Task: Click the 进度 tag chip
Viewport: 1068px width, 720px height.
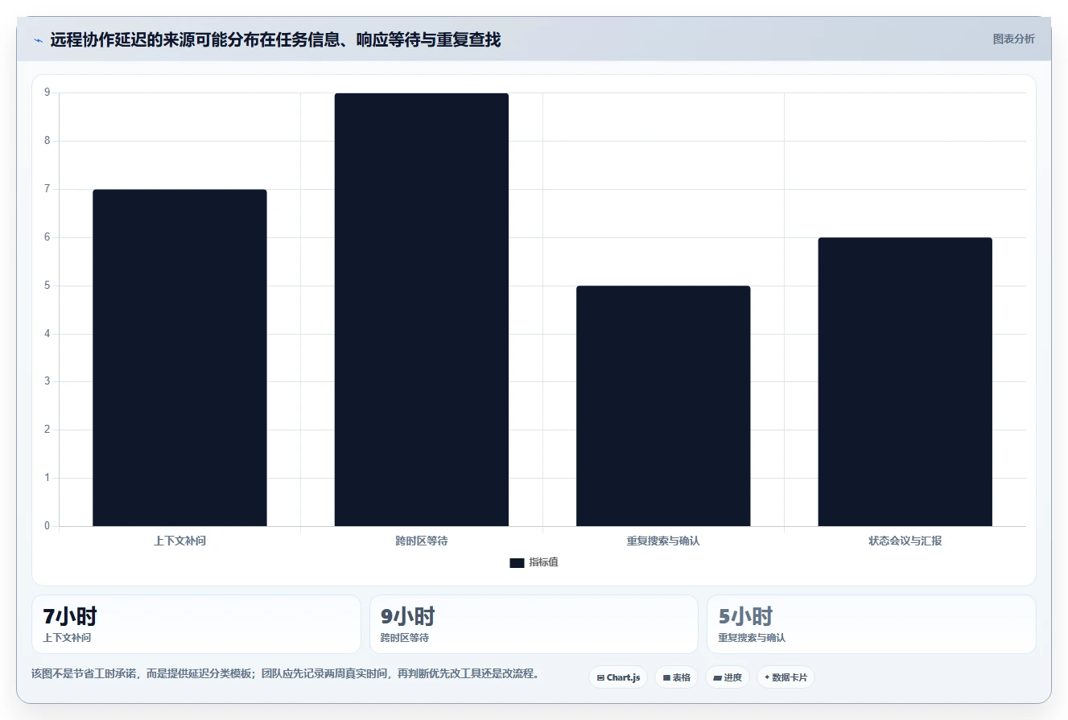Action: click(727, 677)
